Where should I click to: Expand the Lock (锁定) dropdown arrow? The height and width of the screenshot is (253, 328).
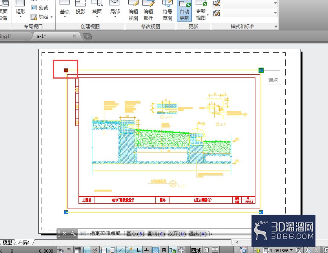pyautogui.click(x=51, y=17)
